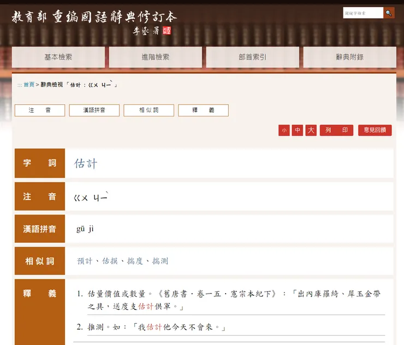The image size is (404, 345).
Task: Click the headword 估計 text
Action: click(x=86, y=163)
